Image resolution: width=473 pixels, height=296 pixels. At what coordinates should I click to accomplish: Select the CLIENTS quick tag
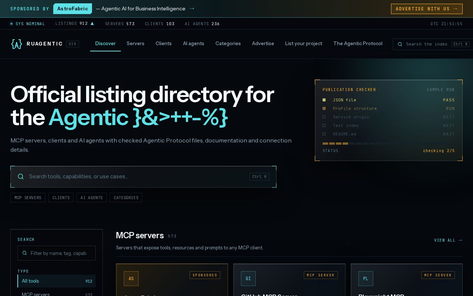tap(61, 198)
